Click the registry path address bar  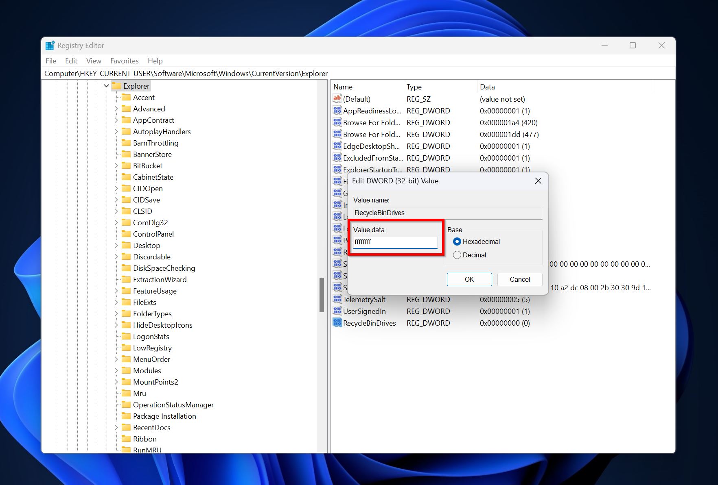[358, 73]
